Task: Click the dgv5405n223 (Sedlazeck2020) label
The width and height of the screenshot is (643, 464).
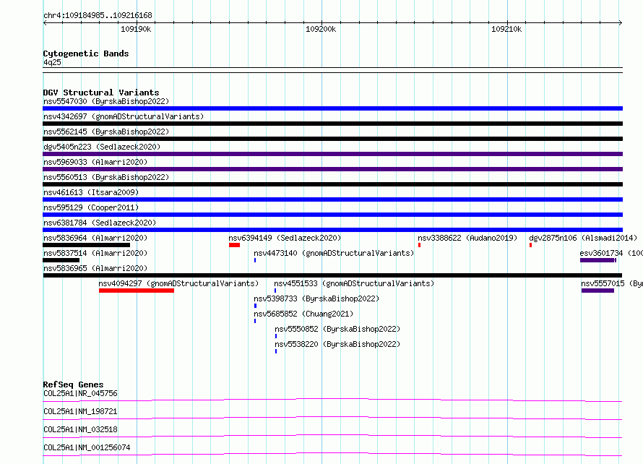Action: [x=102, y=147]
